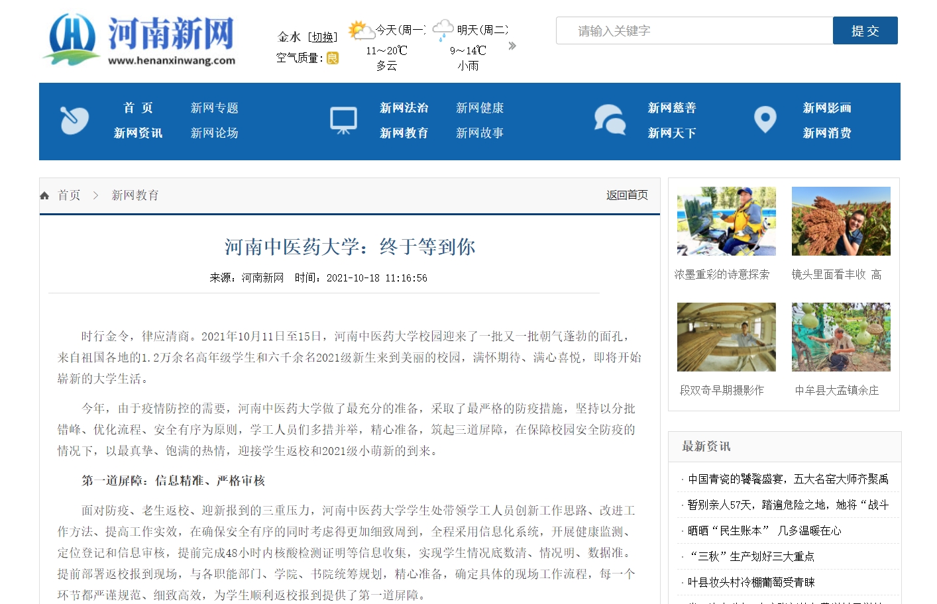The height and width of the screenshot is (604, 937).
Task: Select 新网教育 in breadcrumb path
Action: click(135, 195)
